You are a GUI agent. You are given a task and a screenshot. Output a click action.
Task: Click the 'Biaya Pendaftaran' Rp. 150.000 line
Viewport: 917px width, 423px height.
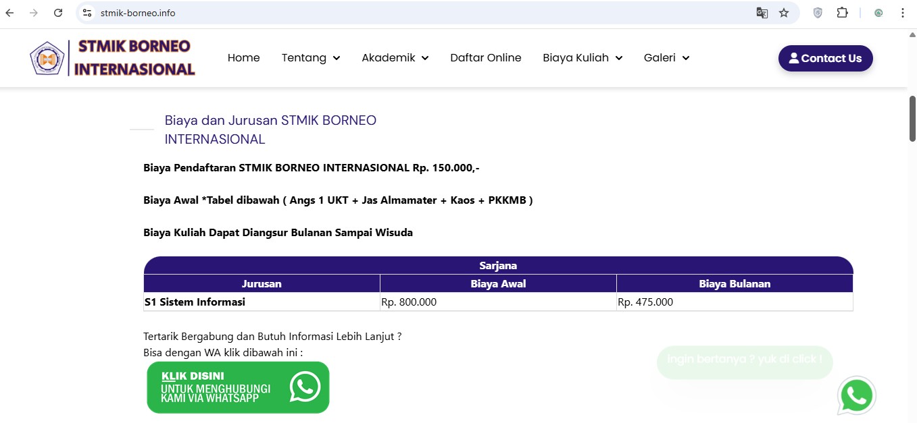click(x=312, y=168)
